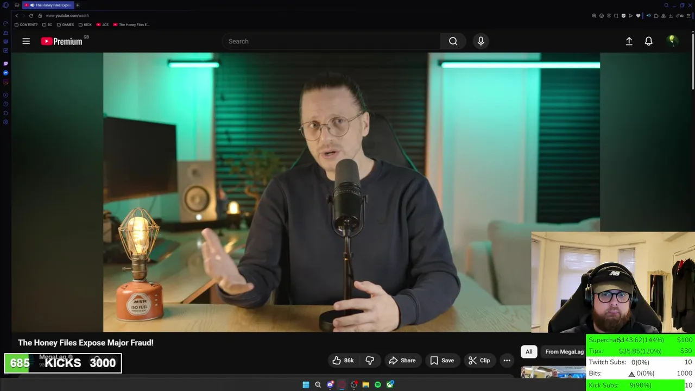Screen dimensions: 695x391
Task: Open File Explorer from the taskbar
Action: (x=365, y=384)
